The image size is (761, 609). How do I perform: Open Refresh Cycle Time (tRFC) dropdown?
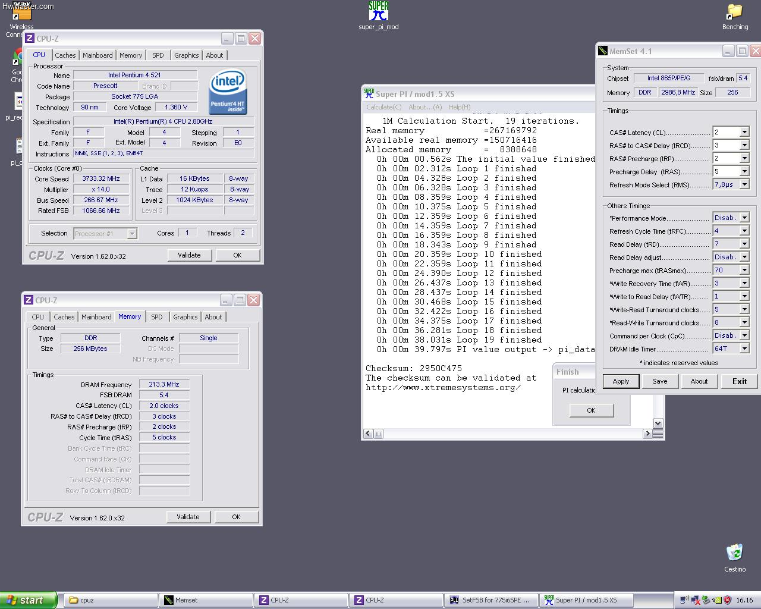(744, 231)
